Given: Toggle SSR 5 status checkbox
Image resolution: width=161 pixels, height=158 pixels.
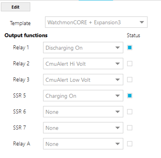Looking at the screenshot, I should (130, 96).
